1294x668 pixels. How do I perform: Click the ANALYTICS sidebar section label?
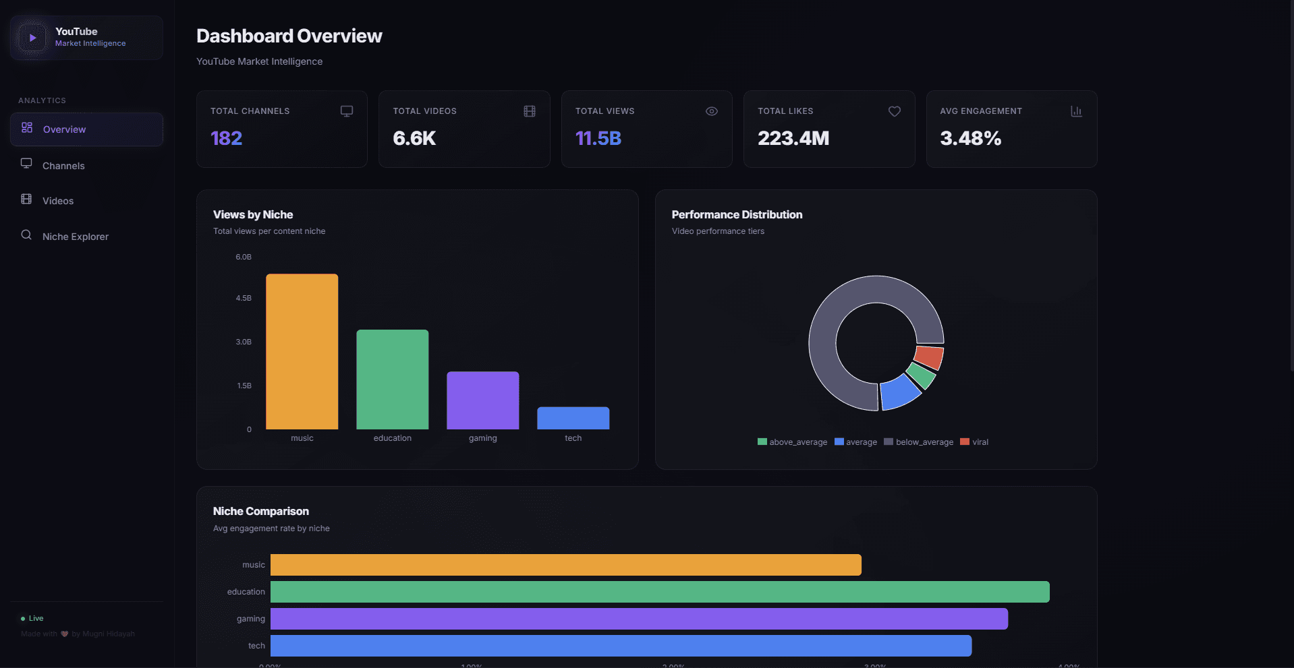[42, 100]
